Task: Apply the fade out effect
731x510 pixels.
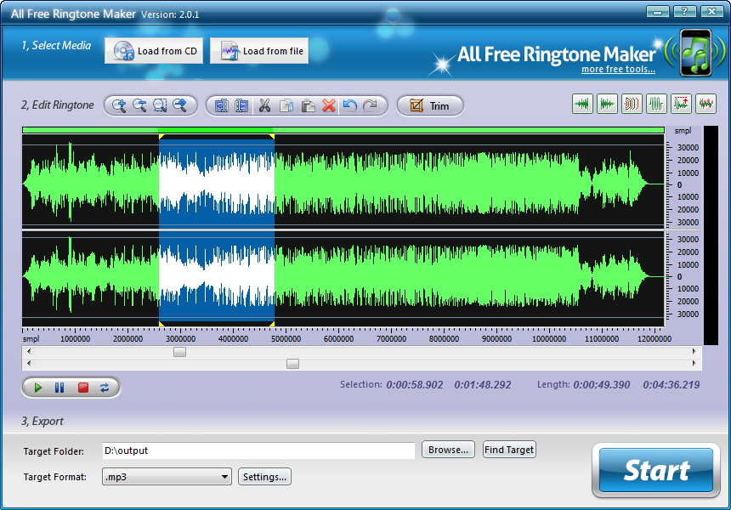Action: tap(607, 104)
